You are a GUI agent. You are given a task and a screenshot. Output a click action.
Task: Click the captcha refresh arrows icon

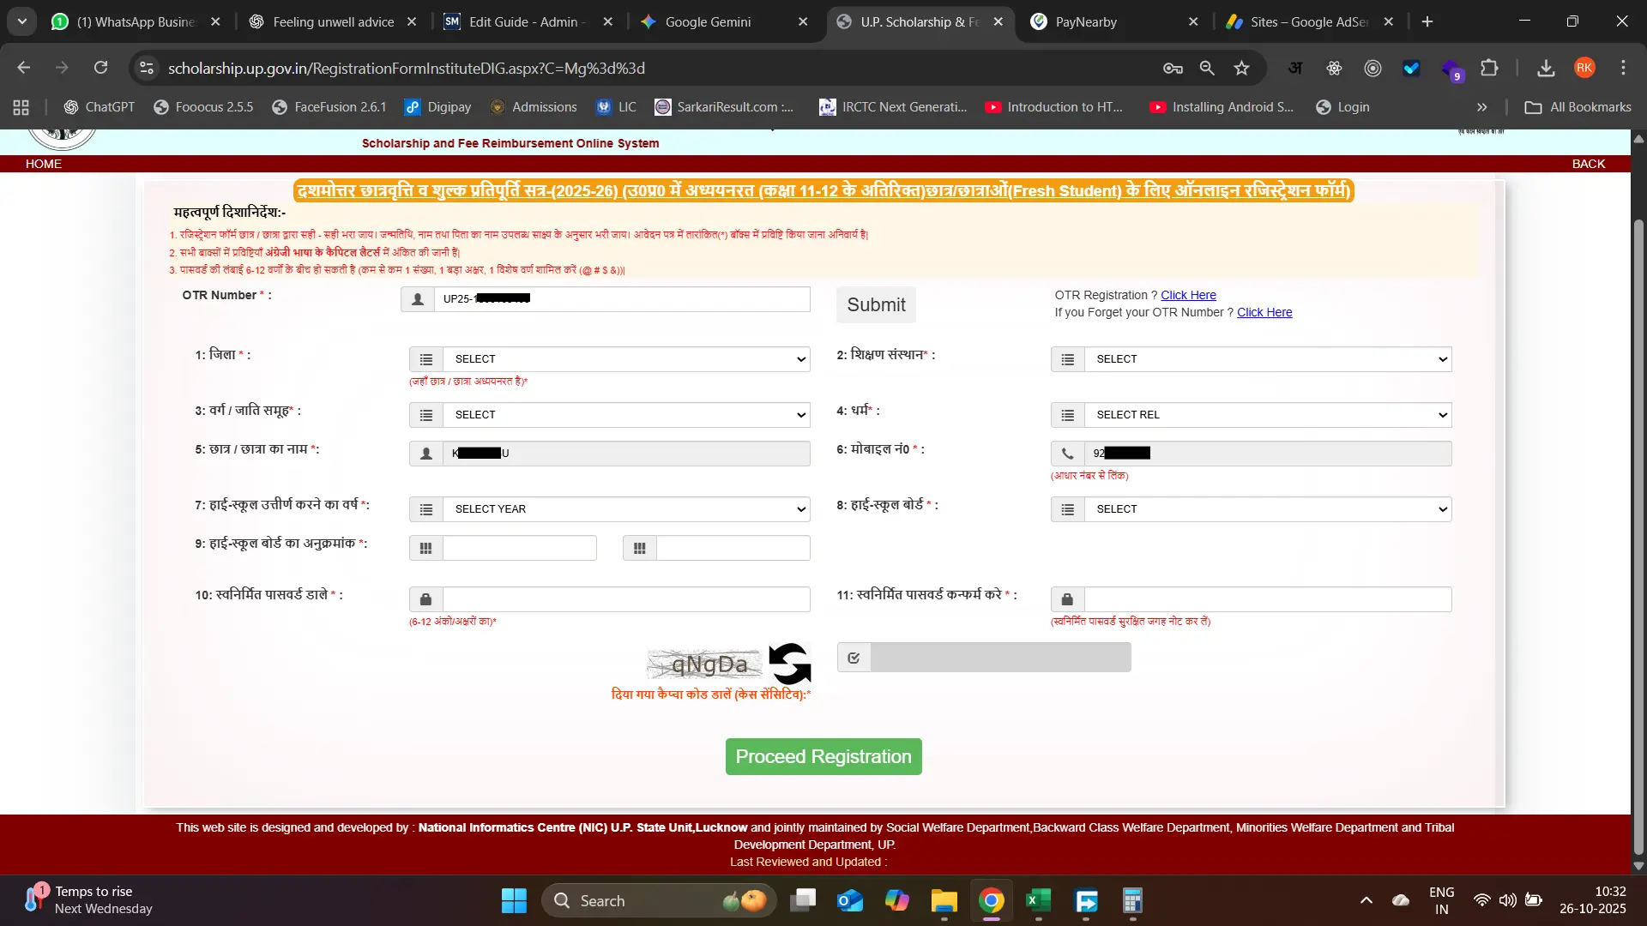click(789, 664)
